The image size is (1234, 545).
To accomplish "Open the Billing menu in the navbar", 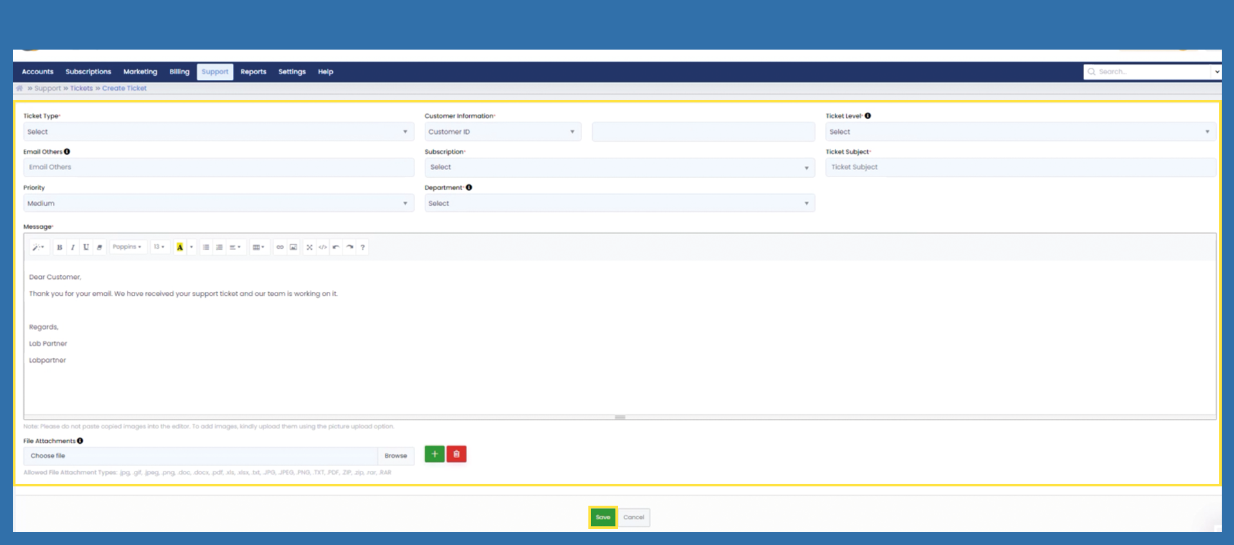I will click(179, 72).
